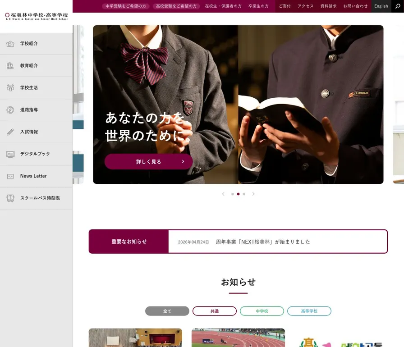Click the compass icon beside 進路指導
The image size is (404, 347).
(x=10, y=110)
